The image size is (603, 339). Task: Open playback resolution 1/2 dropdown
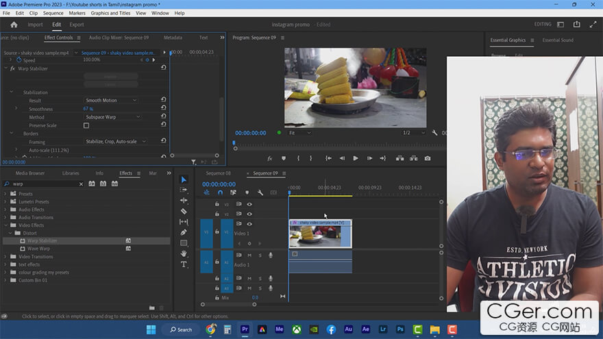coord(413,133)
